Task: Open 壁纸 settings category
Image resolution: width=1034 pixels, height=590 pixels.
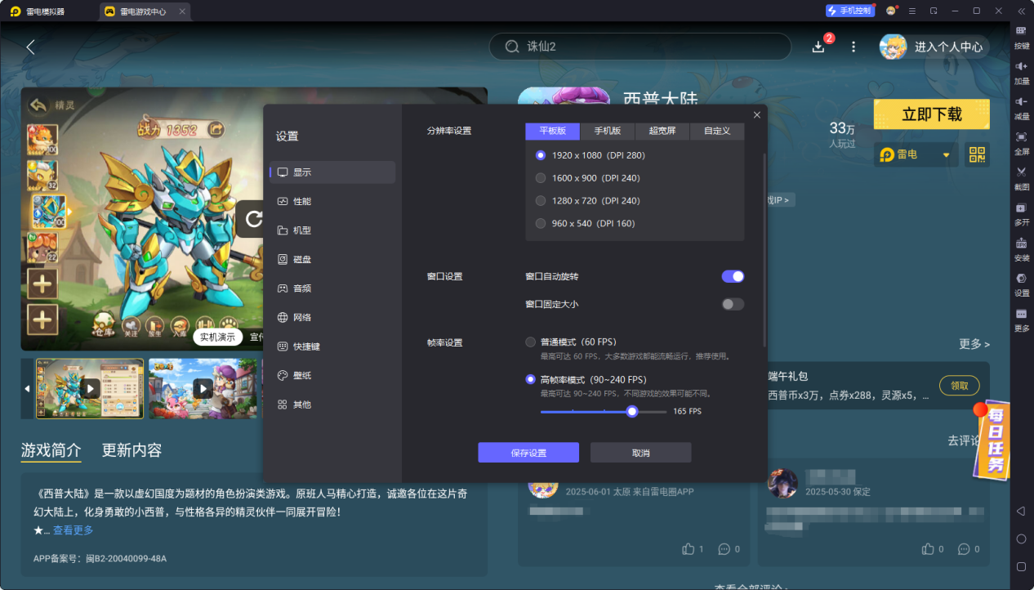Action: (332, 375)
